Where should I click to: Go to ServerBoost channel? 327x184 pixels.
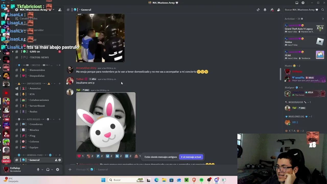click(x=37, y=106)
